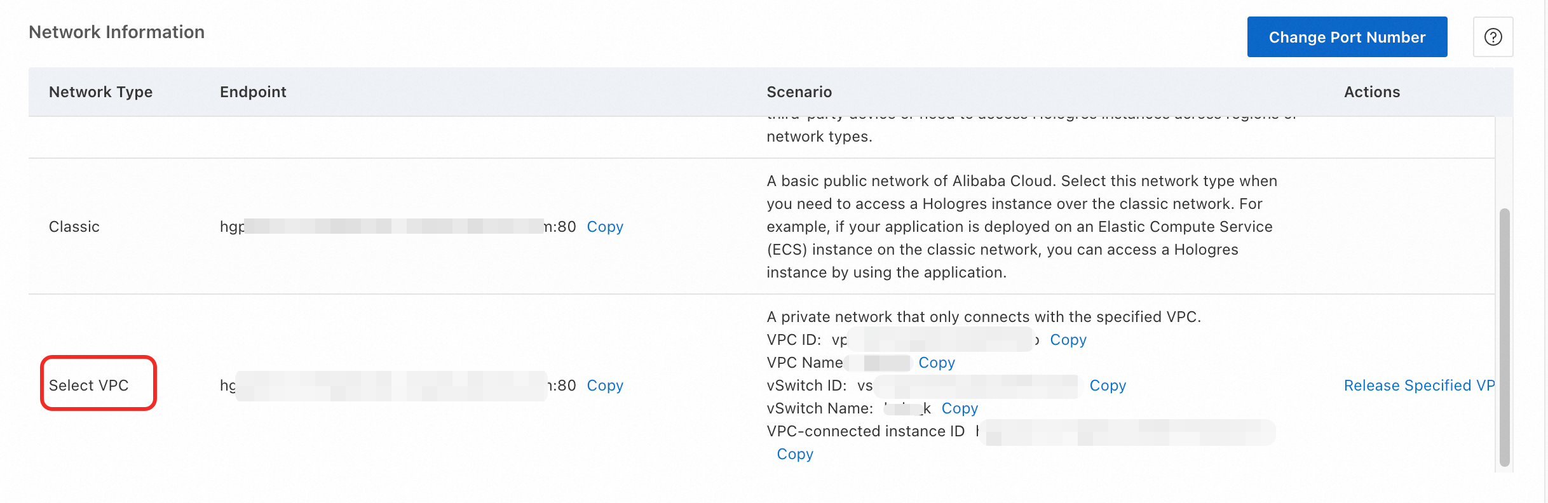Image resolution: width=1548 pixels, height=503 pixels.
Task: Copy the vSwitch ID value
Action: pos(1107,386)
